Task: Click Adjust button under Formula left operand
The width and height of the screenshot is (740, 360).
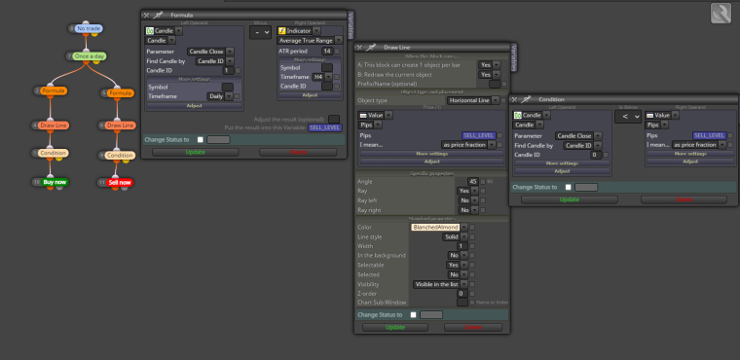Action: coord(194,106)
